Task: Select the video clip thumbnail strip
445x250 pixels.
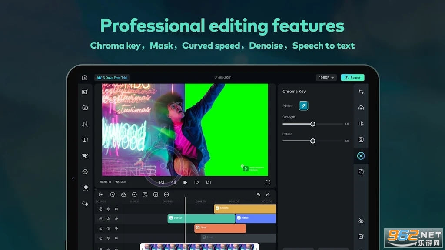Action: pos(199,247)
